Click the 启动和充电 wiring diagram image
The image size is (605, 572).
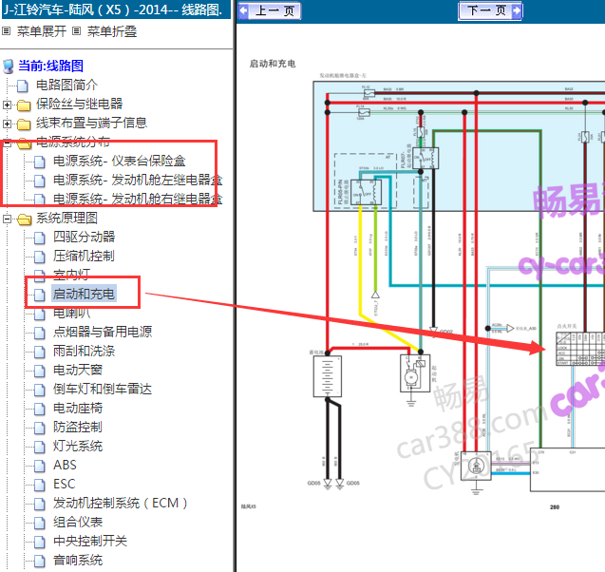pos(423,284)
